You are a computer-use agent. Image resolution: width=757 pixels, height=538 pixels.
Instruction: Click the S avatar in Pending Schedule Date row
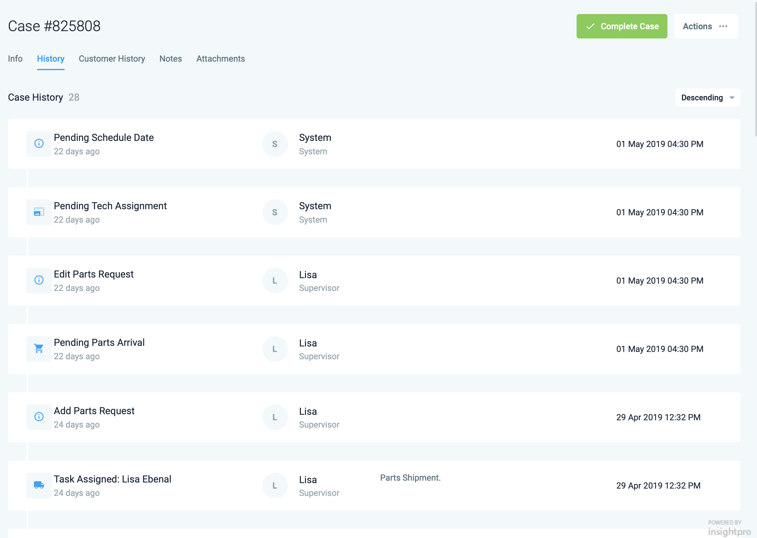point(275,144)
